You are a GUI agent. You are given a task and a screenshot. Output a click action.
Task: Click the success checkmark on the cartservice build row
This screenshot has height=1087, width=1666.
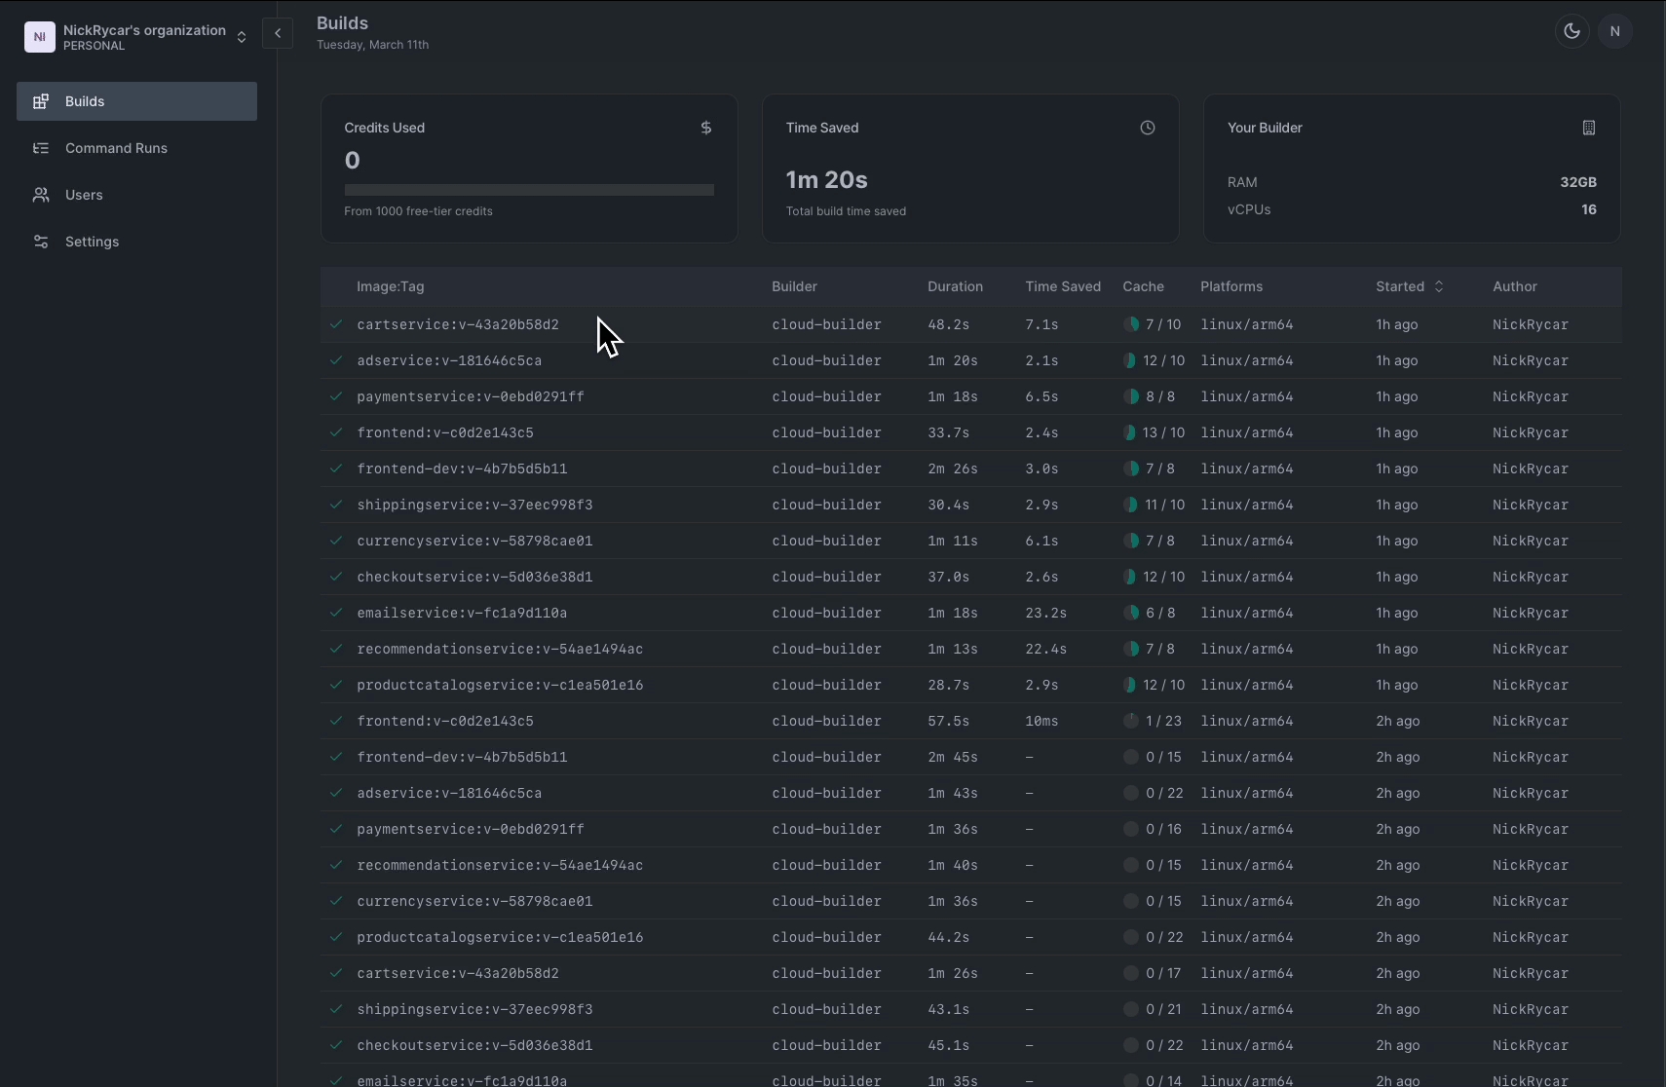pos(336,324)
